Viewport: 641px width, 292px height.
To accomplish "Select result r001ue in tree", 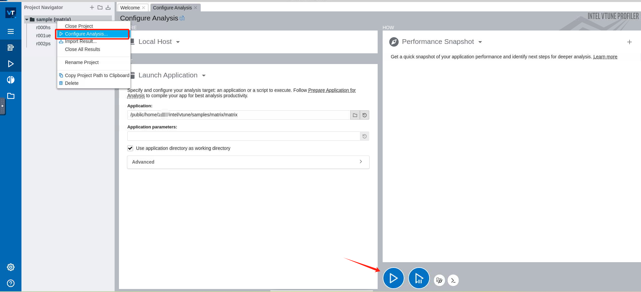I will 43,36.
